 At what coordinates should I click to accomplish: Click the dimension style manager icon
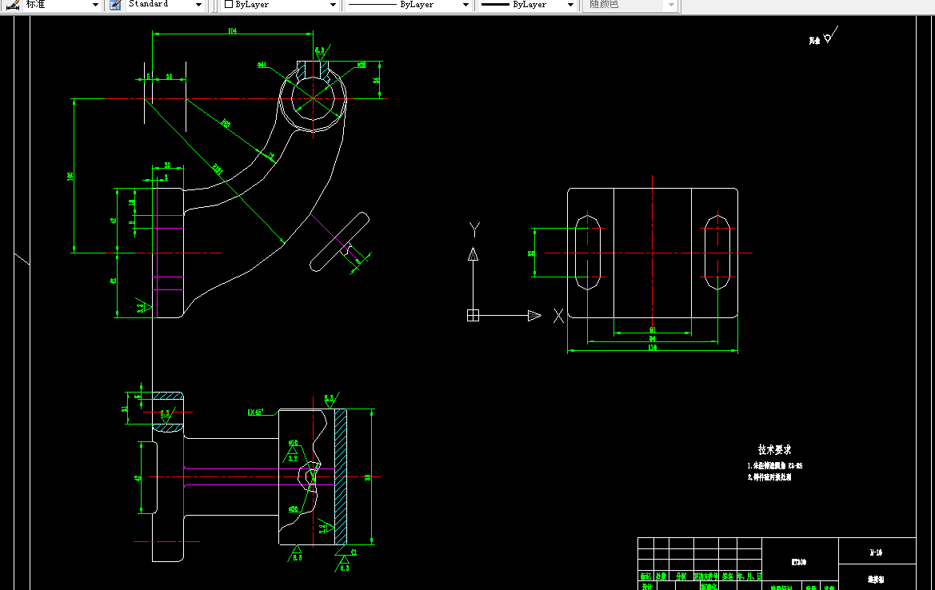tap(12, 5)
